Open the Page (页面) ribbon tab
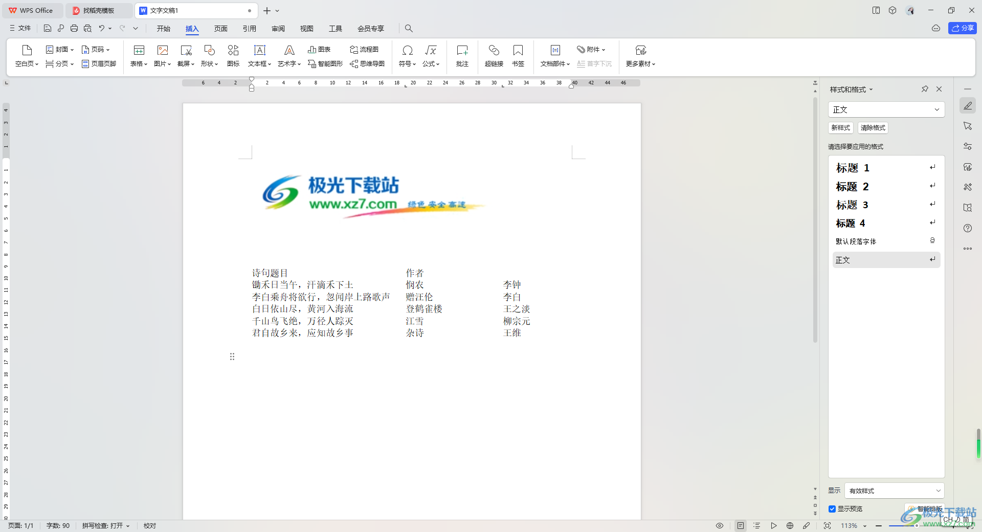Viewport: 982px width, 532px height. [x=221, y=29]
